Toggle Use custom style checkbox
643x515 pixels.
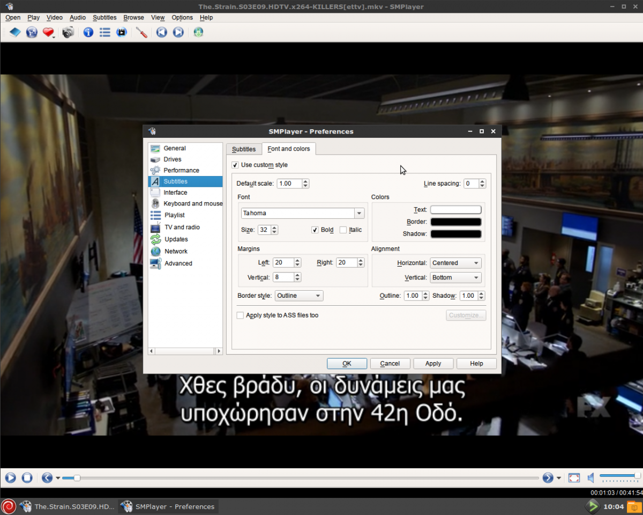pyautogui.click(x=235, y=165)
